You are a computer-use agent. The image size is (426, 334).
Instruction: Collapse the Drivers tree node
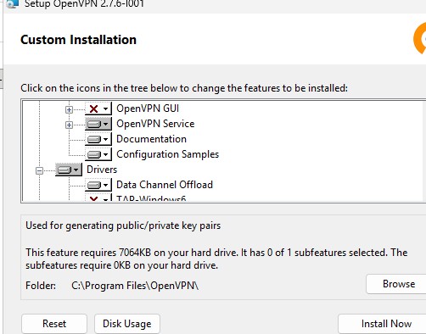point(39,170)
